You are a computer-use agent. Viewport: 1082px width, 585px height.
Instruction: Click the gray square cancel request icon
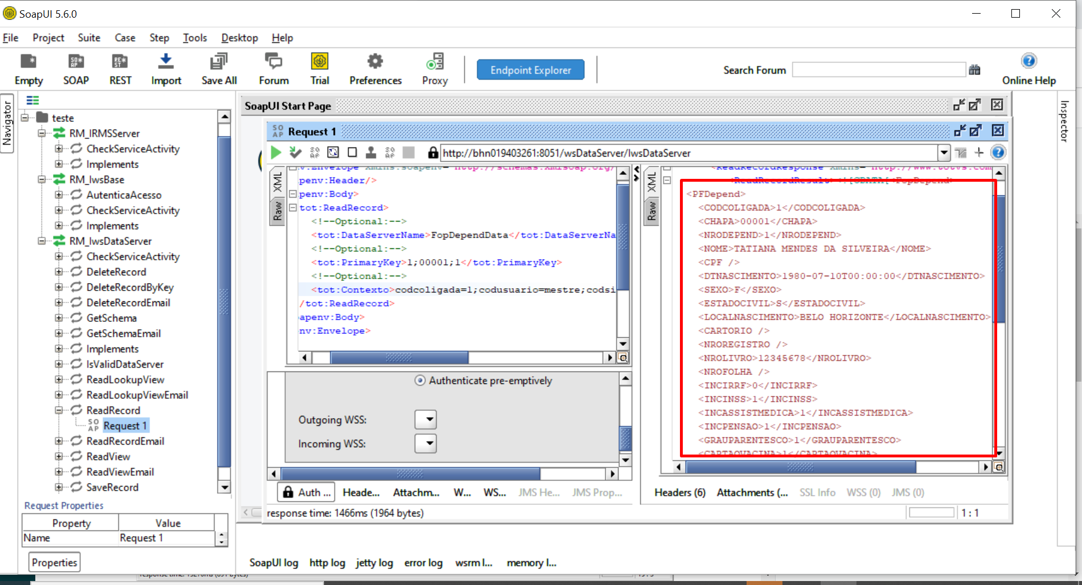(408, 153)
